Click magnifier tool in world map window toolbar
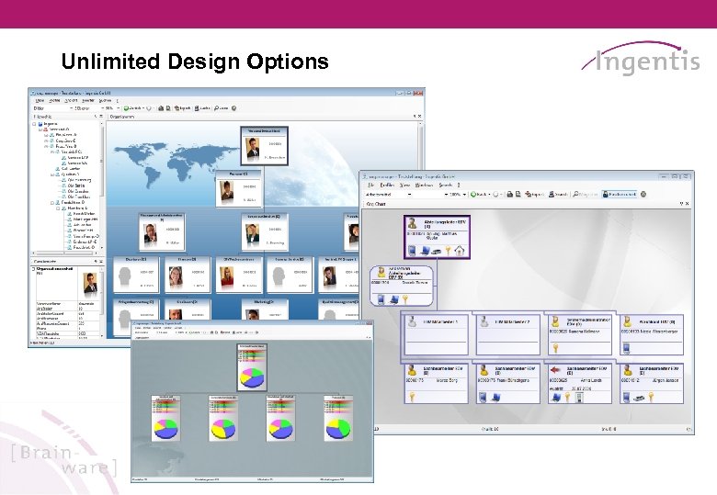 coord(221,108)
